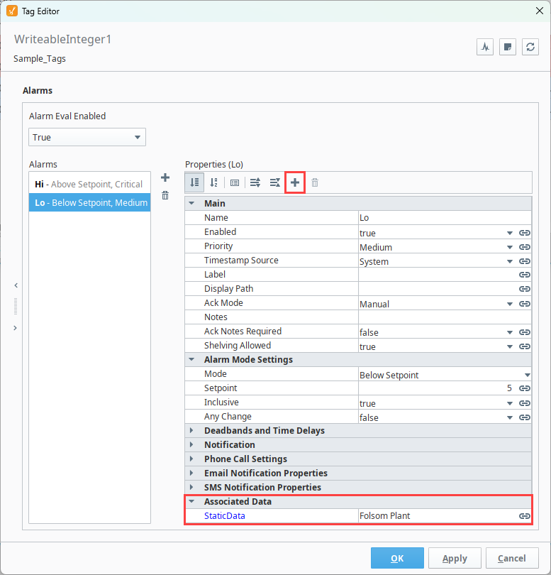
Task: Open the Priority Medium dropdown
Action: [510, 248]
